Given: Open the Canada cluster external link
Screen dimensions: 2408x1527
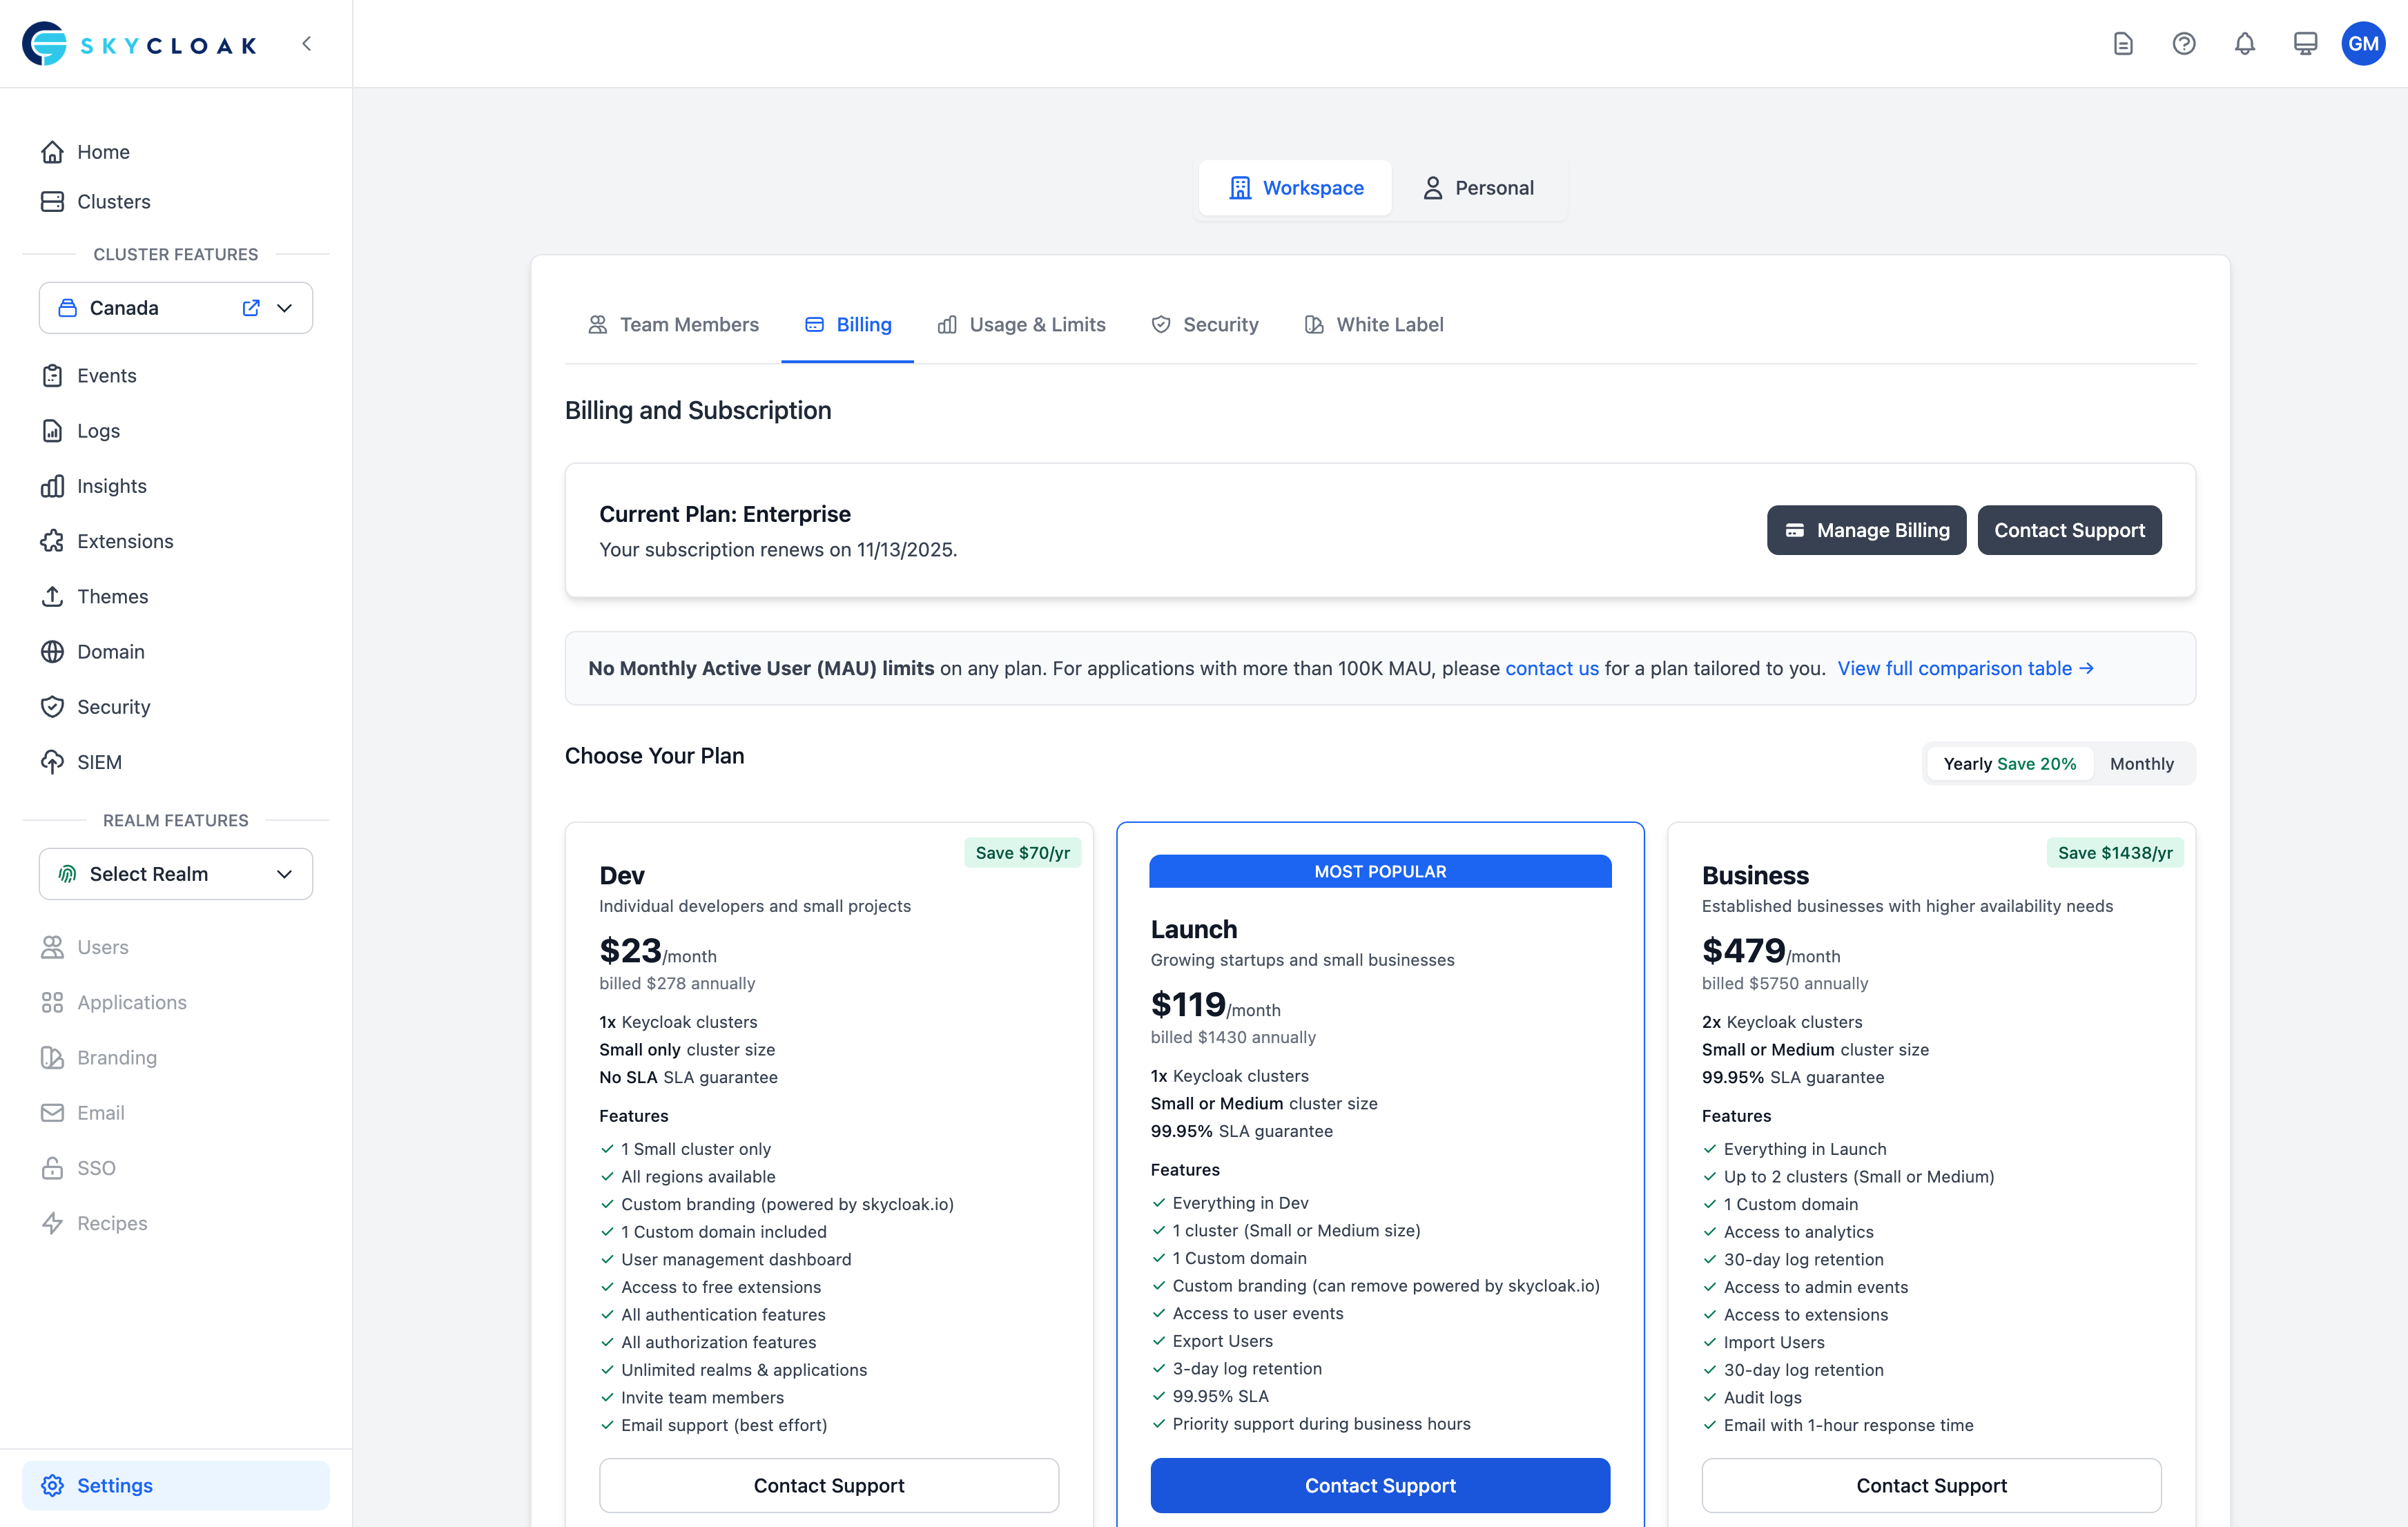Looking at the screenshot, I should click(250, 308).
